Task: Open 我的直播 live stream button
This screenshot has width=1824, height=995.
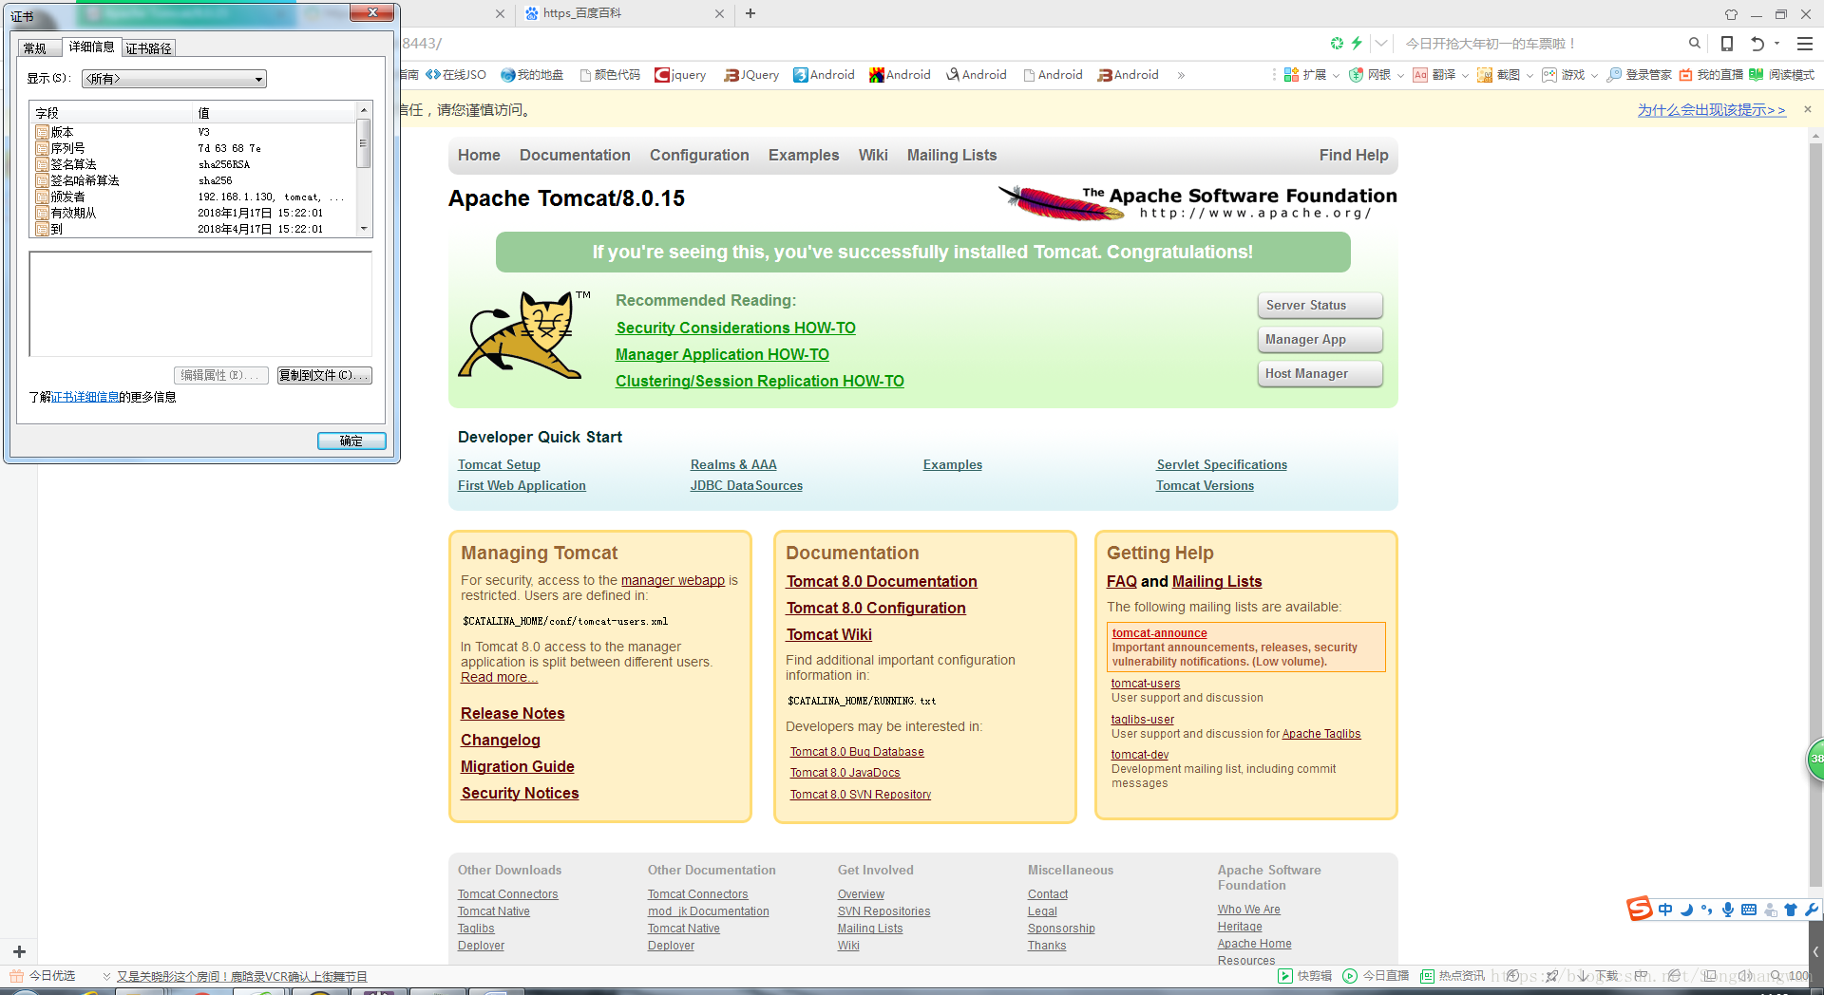Action: click(1711, 75)
